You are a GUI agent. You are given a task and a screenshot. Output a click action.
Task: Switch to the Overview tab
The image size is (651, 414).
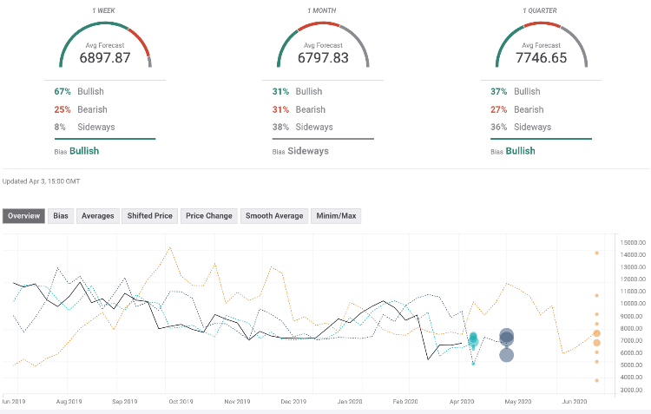24,215
